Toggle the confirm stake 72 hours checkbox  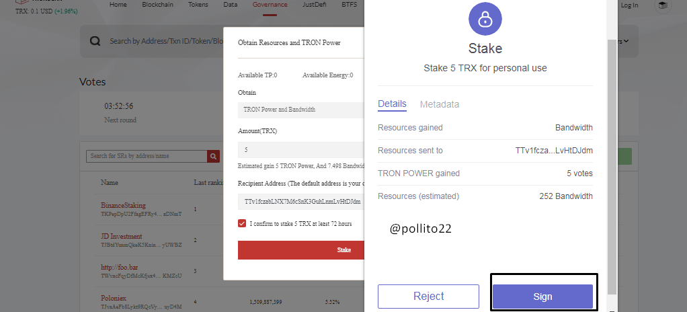click(242, 223)
